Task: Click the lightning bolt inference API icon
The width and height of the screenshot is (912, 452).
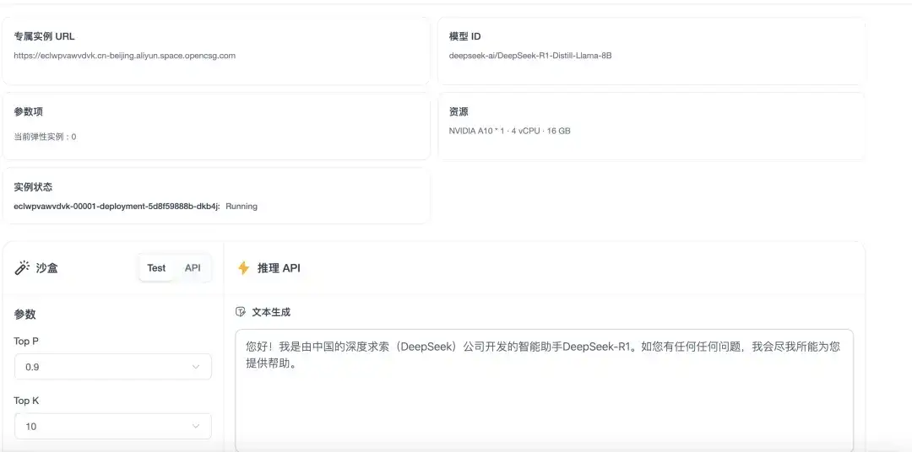Action: coord(244,268)
